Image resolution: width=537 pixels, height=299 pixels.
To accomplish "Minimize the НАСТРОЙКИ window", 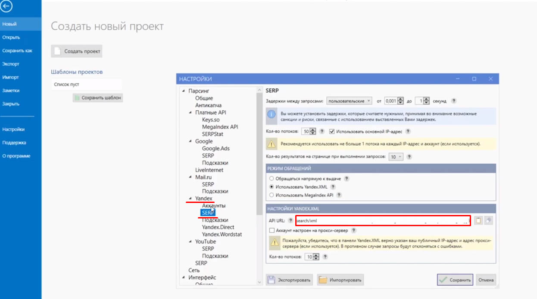I will 458,79.
